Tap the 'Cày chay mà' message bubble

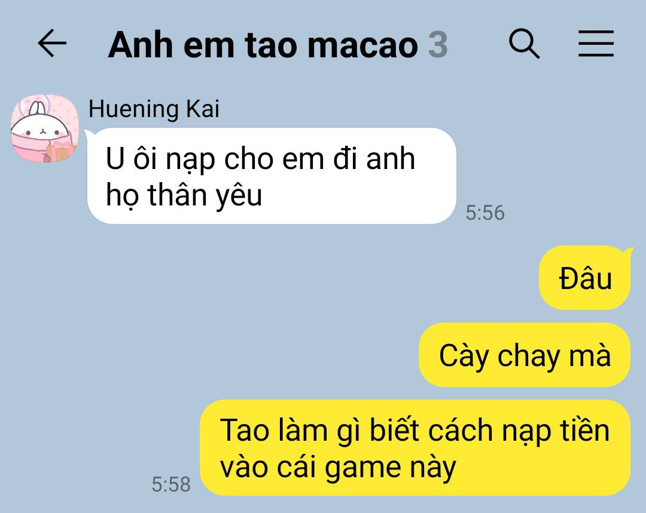tap(525, 355)
